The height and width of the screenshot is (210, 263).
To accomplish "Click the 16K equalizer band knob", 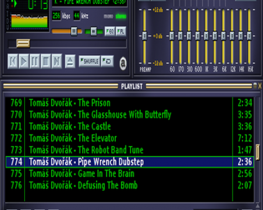I will [249, 36].
